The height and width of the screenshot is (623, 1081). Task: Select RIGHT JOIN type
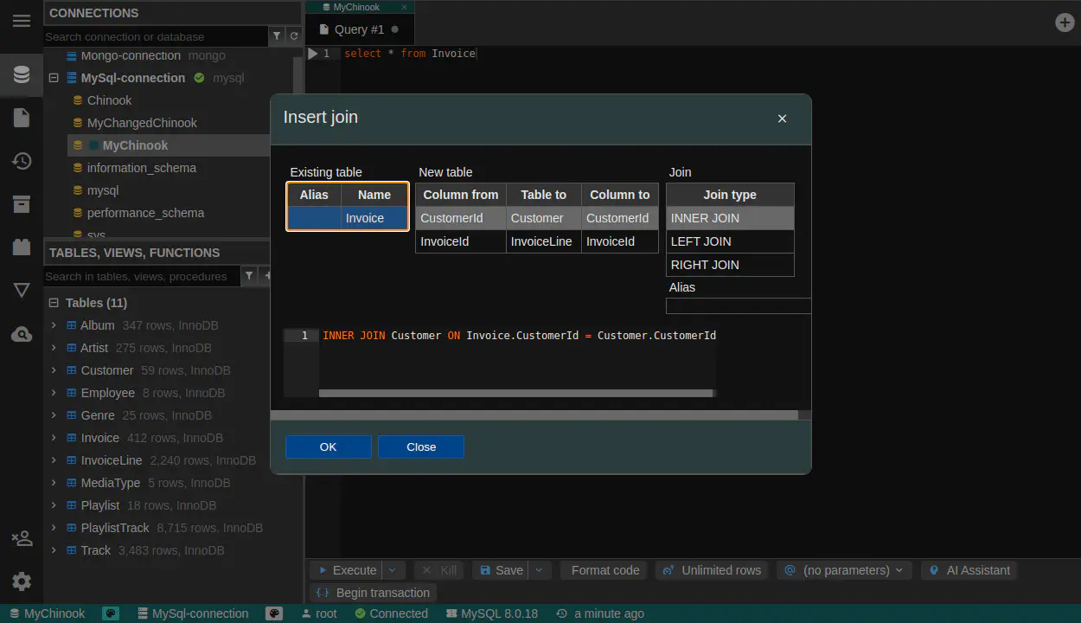click(730, 265)
